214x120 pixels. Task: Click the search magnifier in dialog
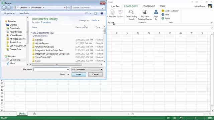coord(103,8)
